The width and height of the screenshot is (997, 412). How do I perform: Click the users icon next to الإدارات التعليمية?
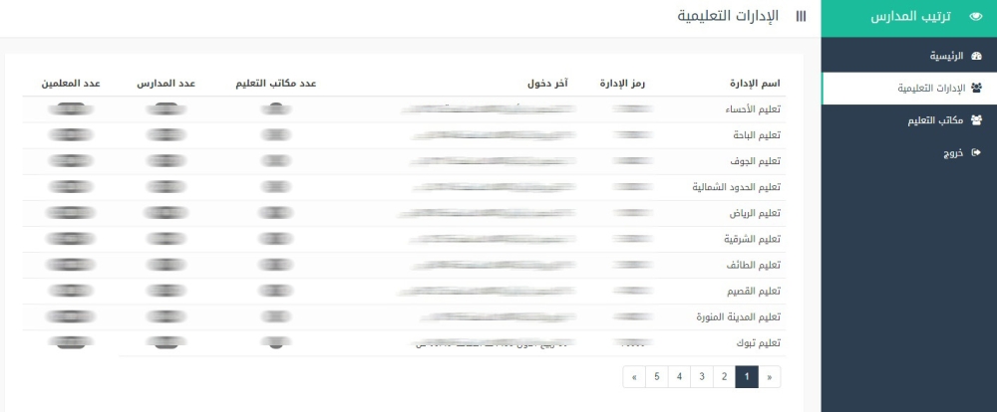click(976, 88)
